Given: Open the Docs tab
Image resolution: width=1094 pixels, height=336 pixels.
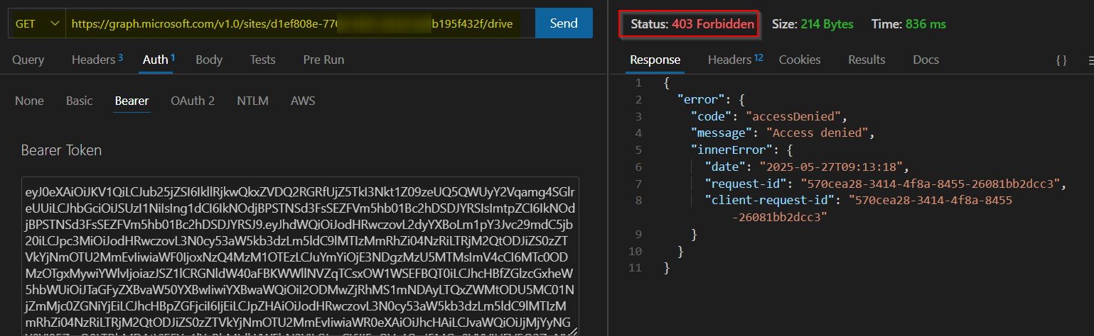Looking at the screenshot, I should (x=926, y=60).
